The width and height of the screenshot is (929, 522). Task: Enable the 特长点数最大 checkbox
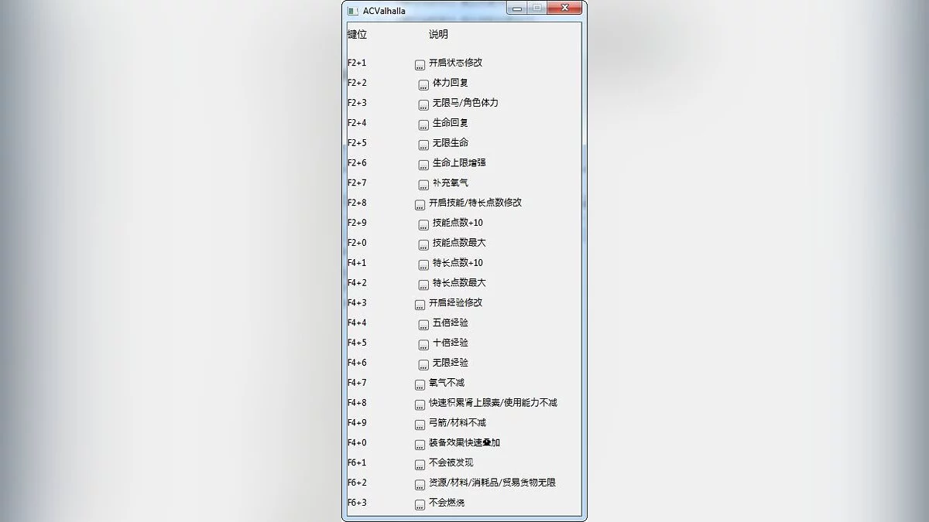(x=423, y=285)
